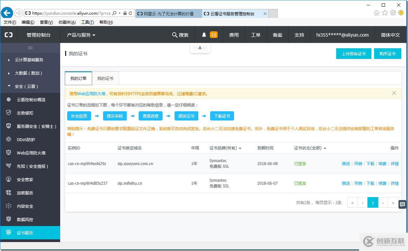The image size is (408, 251).
Task: Collapse 安全(云盾) sidebar group
Action: tap(30, 86)
